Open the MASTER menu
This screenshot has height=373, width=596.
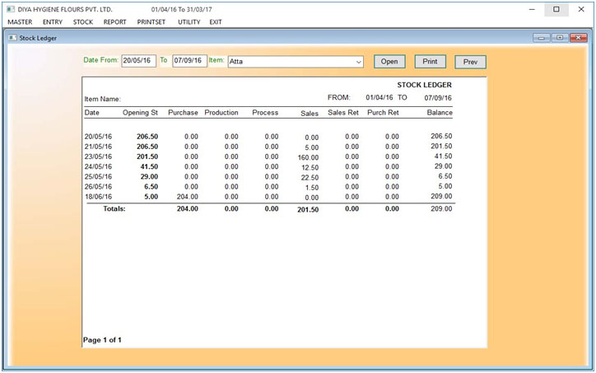(20, 21)
